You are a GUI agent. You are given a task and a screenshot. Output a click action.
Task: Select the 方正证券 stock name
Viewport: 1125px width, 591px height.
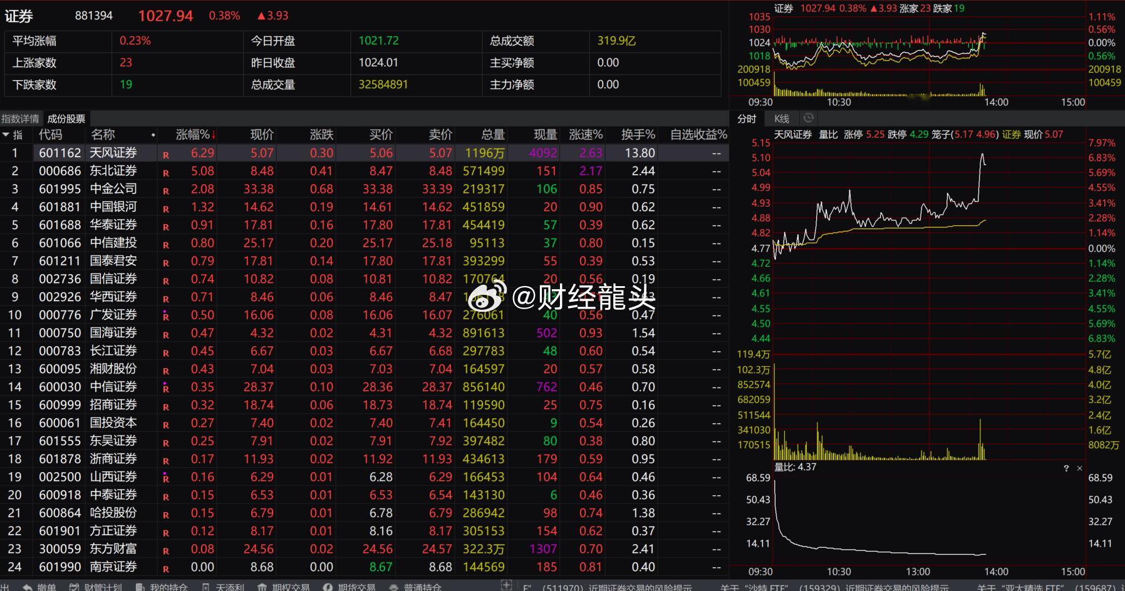(113, 531)
